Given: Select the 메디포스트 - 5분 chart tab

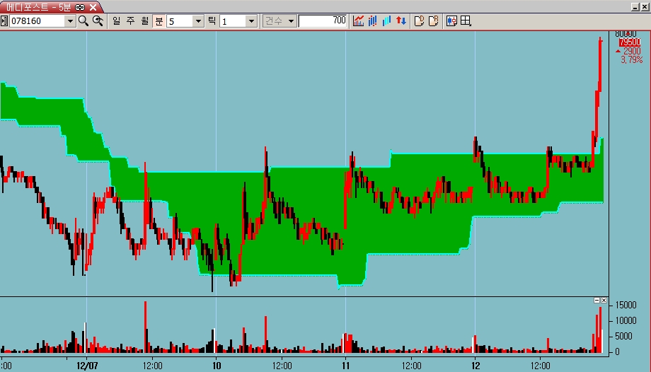Looking at the screenshot, I should pos(39,7).
